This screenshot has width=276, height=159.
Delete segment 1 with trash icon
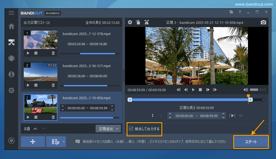point(53,53)
